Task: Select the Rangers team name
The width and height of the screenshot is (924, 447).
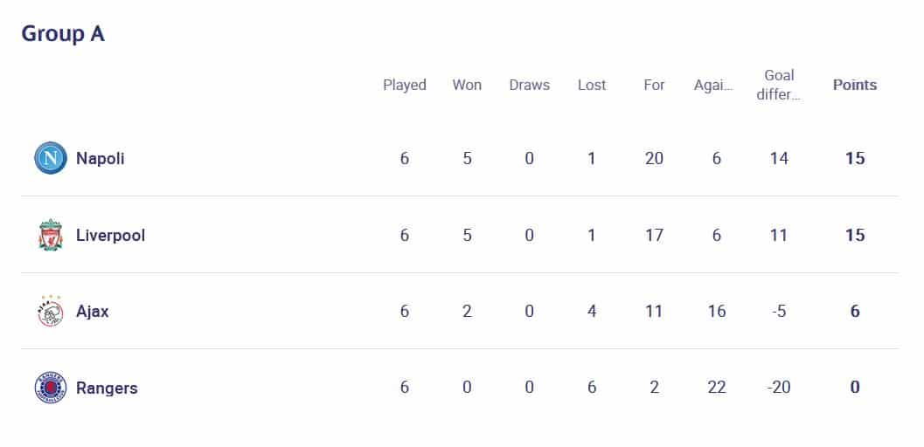Action: pos(107,389)
